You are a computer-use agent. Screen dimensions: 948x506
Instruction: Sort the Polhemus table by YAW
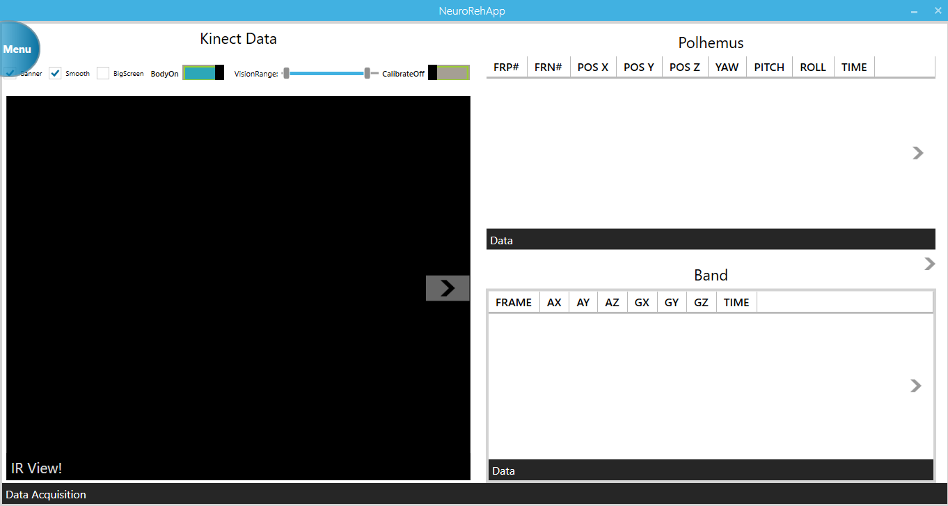(727, 67)
